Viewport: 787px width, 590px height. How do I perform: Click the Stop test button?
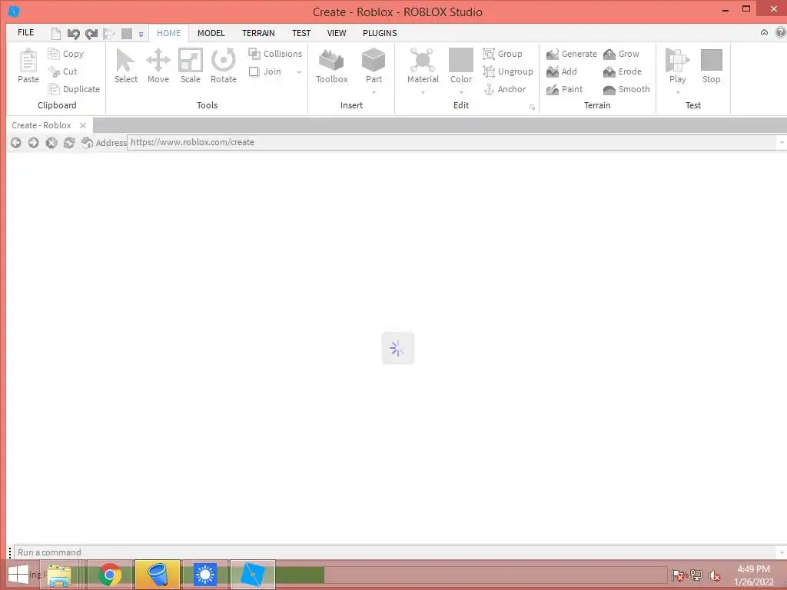click(x=711, y=66)
